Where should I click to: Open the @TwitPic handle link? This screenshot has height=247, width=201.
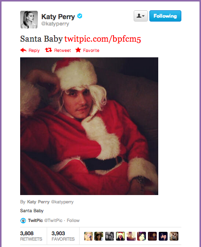pyautogui.click(x=53, y=221)
